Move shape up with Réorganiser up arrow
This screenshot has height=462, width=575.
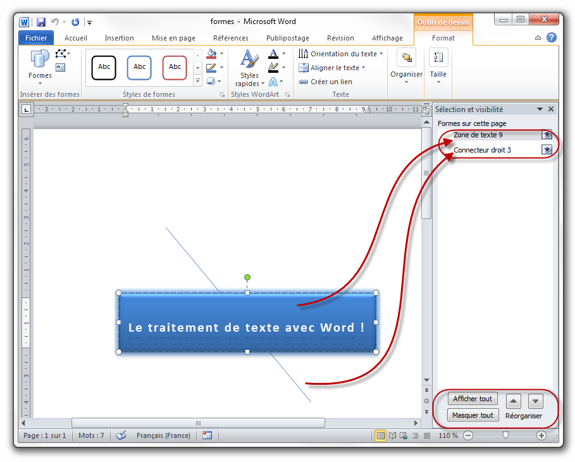(514, 401)
